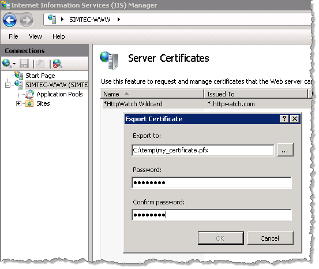Select Application Pools in tree
Viewport: 319px width, 269px height.
[x=59, y=94]
